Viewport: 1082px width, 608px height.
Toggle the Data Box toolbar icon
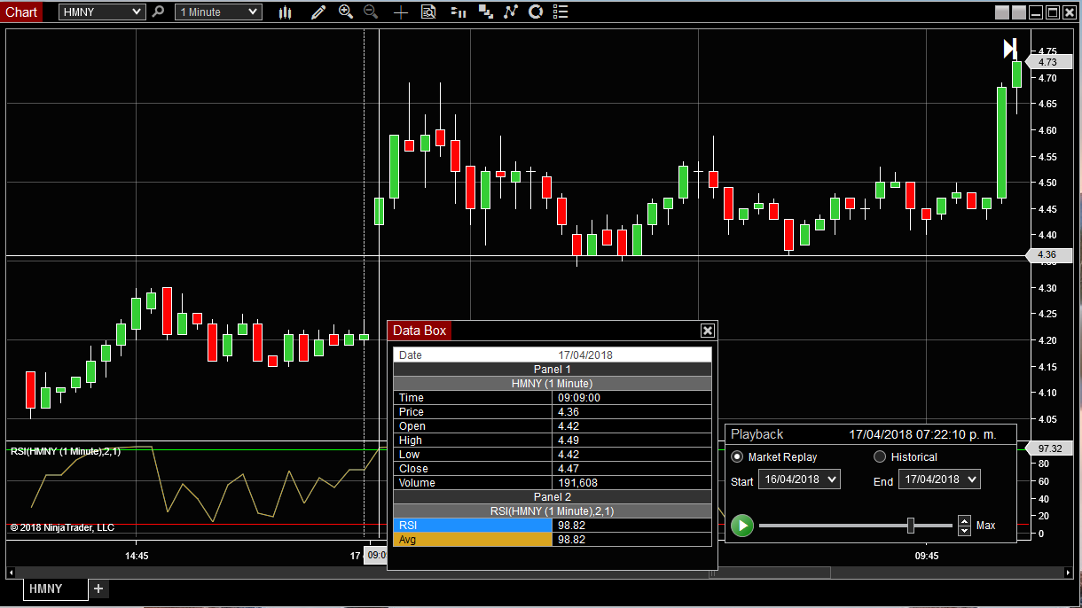tap(428, 12)
